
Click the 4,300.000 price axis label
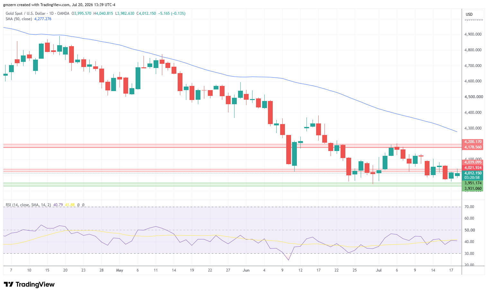473,128
